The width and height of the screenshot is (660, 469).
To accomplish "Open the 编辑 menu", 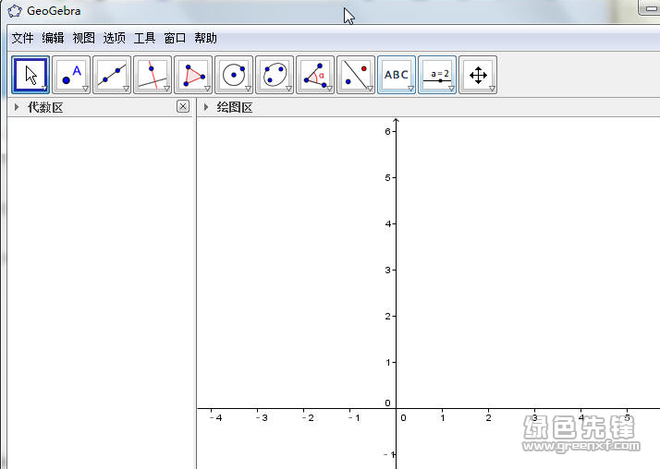I will 53,38.
